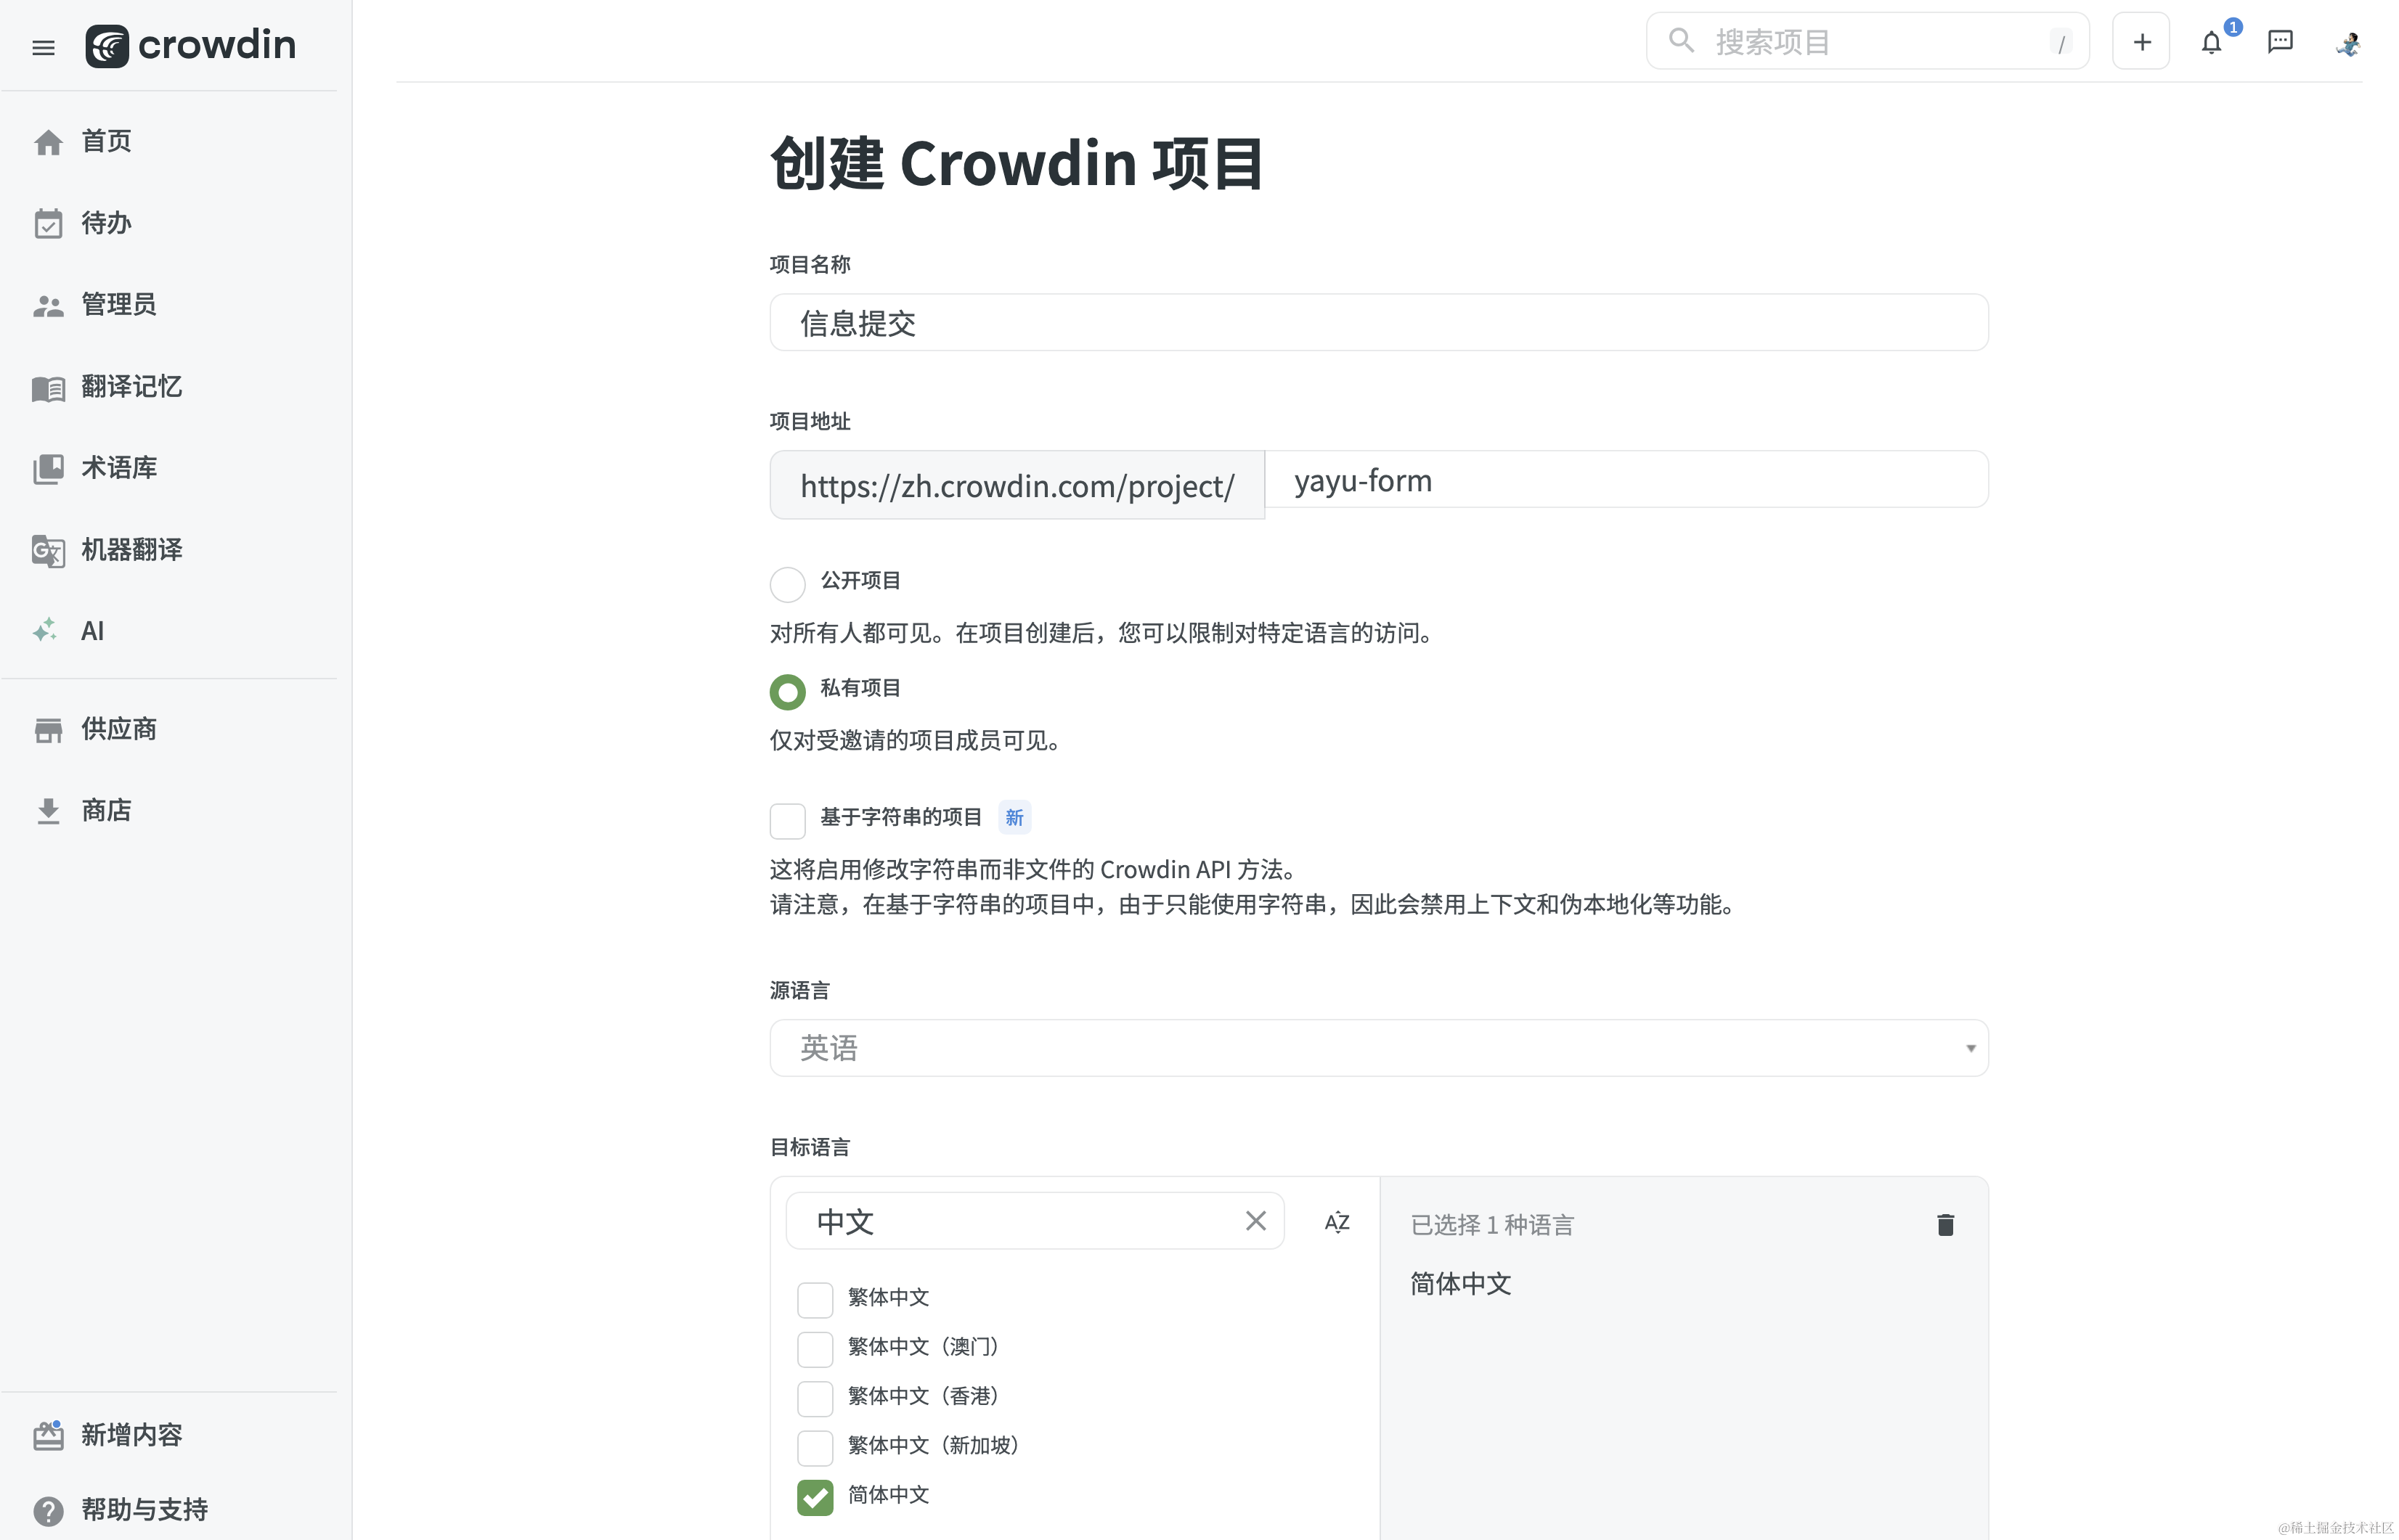Click the Crowdin logo
The image size is (2399, 1540).
tap(191, 46)
